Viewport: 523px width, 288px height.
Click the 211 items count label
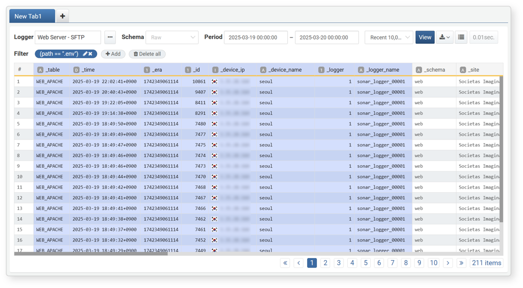pos(486,263)
